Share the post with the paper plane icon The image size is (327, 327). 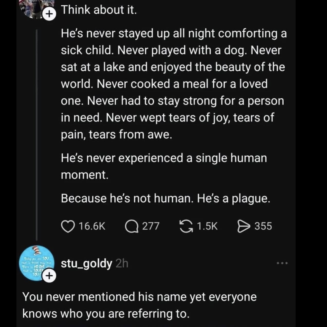[x=243, y=226]
